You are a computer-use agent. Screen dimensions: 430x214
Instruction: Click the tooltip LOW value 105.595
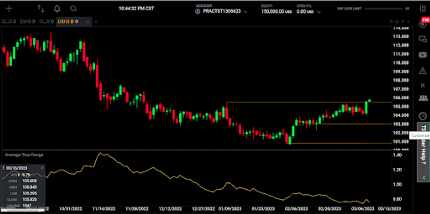coord(29,193)
